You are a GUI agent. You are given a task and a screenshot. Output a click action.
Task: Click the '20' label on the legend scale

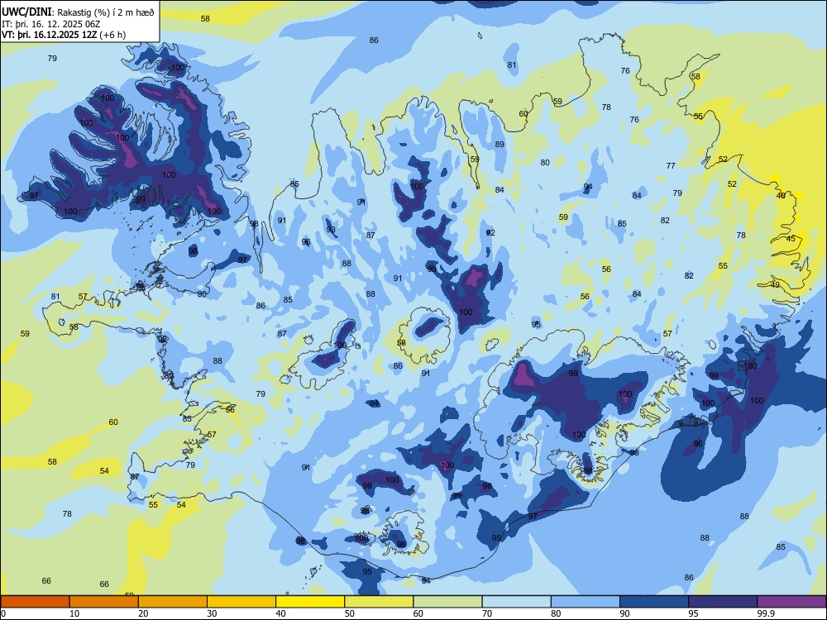click(143, 613)
